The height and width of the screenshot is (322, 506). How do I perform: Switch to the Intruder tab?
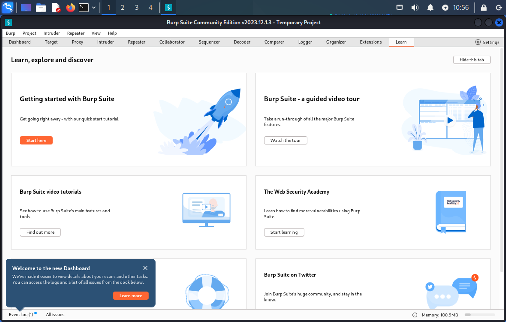tap(106, 42)
